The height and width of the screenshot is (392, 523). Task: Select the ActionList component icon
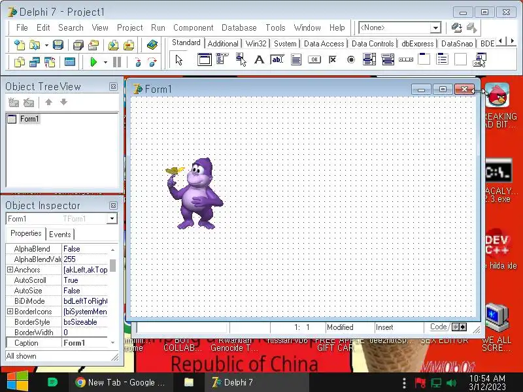479,59
